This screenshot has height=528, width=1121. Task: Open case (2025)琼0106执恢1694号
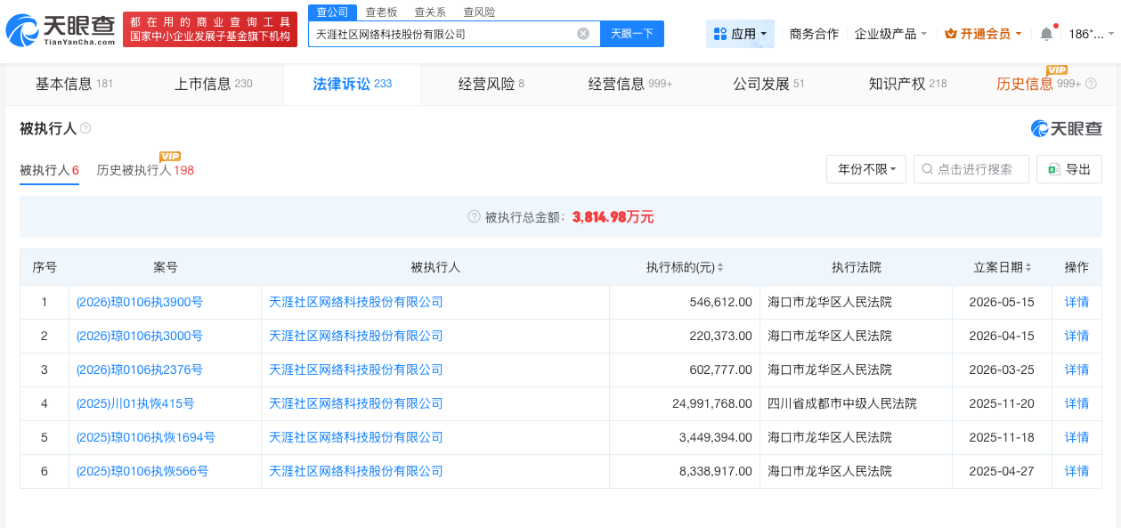146,437
